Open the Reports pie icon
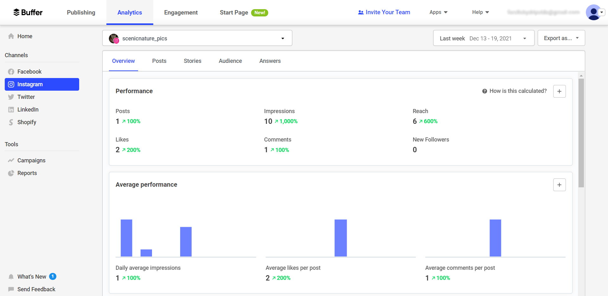 click(x=11, y=173)
